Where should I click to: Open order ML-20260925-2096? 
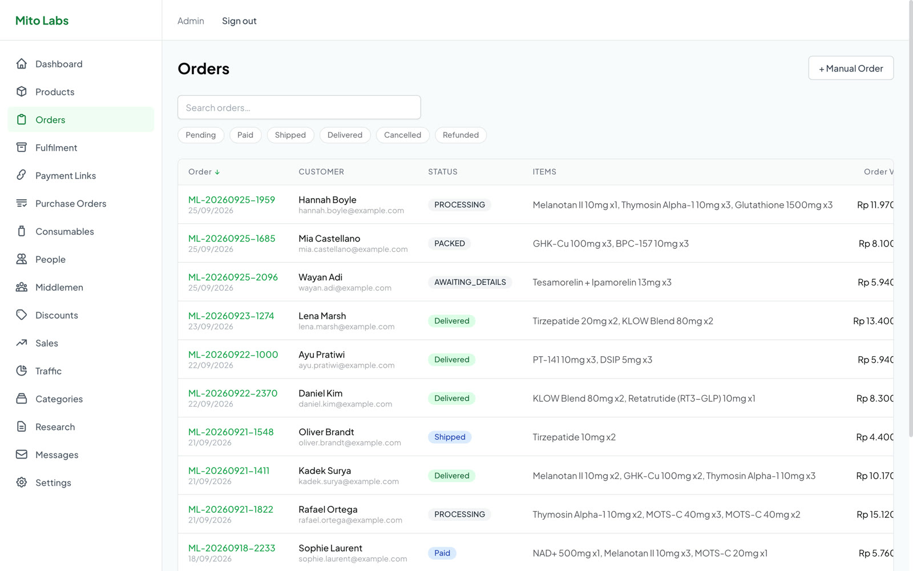point(233,278)
